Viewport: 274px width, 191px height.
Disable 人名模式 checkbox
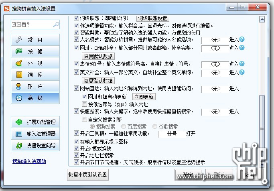click(x=76, y=39)
